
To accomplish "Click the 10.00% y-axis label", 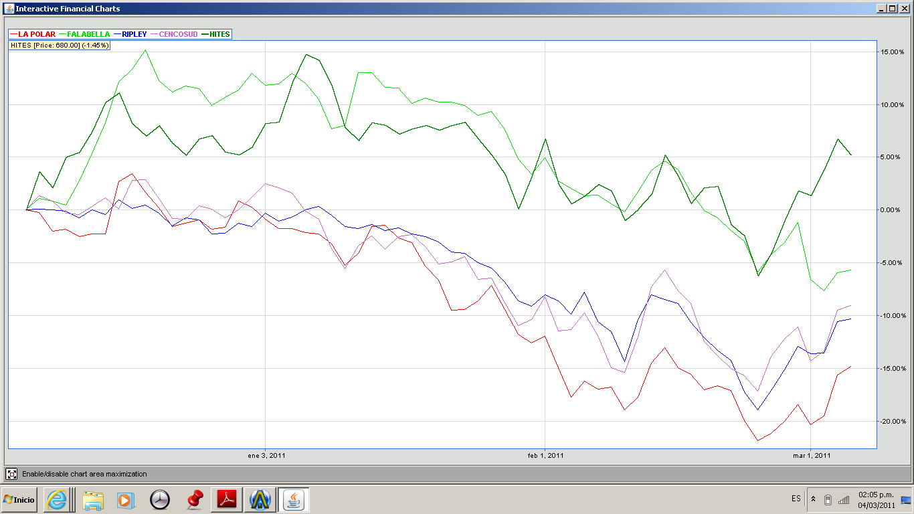I will (x=893, y=104).
